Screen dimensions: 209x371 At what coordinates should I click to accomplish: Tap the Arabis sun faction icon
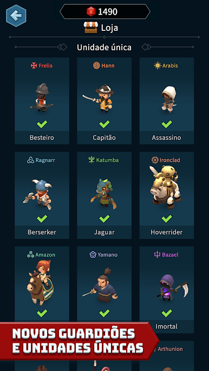tap(158, 65)
